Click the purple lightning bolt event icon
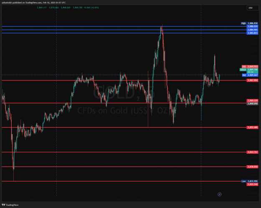 pos(220,194)
